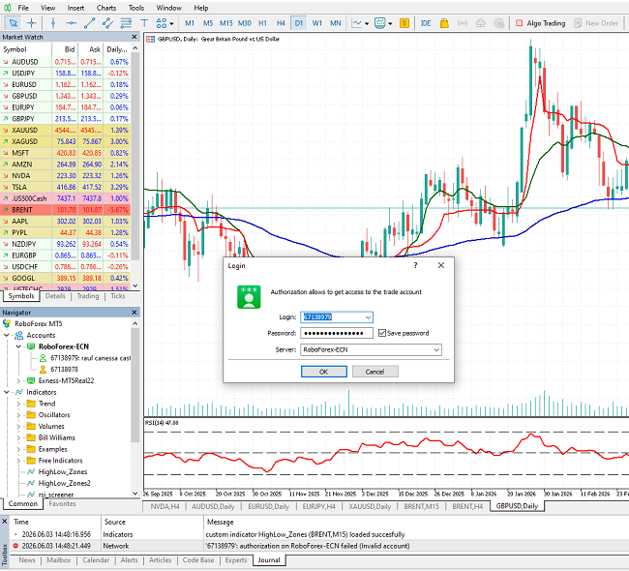Click OK in the Login dialog
629x571 pixels.
click(x=324, y=372)
